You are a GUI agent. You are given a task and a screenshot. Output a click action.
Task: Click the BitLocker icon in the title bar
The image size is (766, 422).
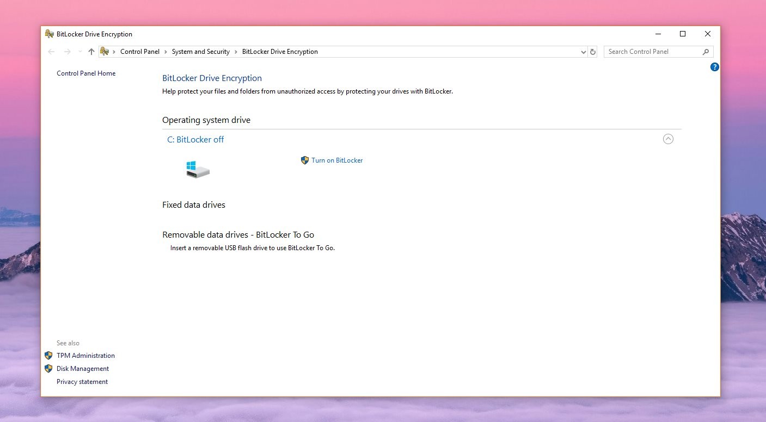49,34
